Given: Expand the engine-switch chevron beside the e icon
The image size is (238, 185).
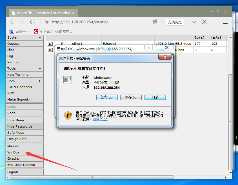Looking at the screenshot, I should [x=161, y=22].
